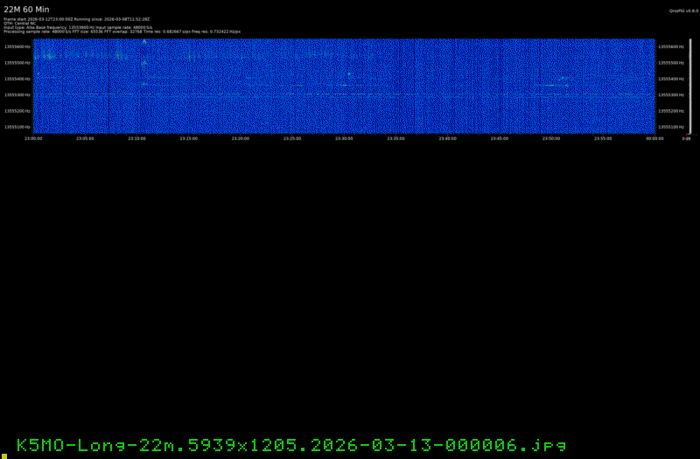The image size is (700, 459).
Task: Click the 13555500 Hz label on right axis
Action: click(670, 63)
